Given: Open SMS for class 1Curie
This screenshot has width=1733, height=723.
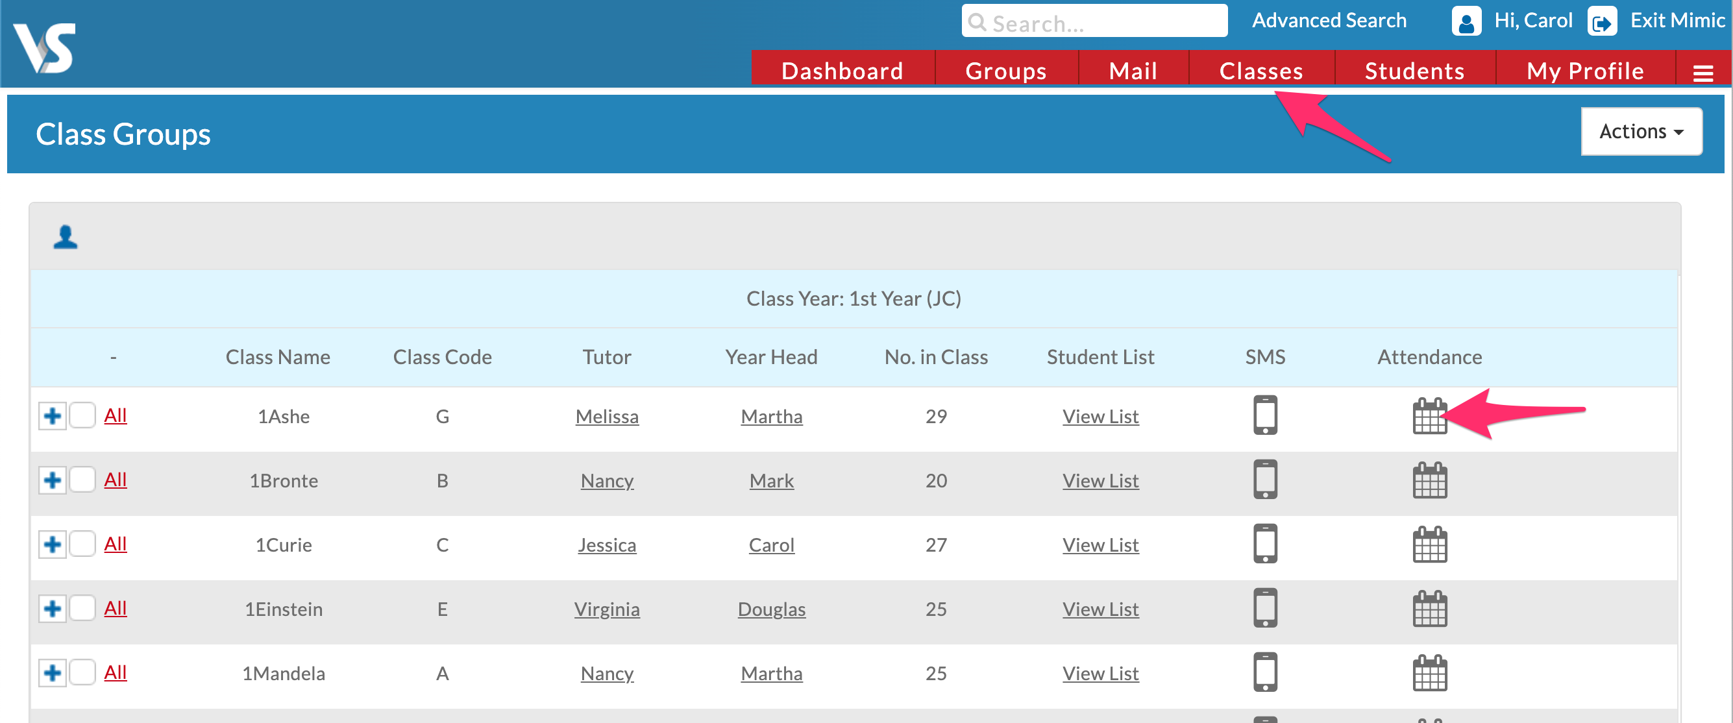Looking at the screenshot, I should click(1265, 543).
